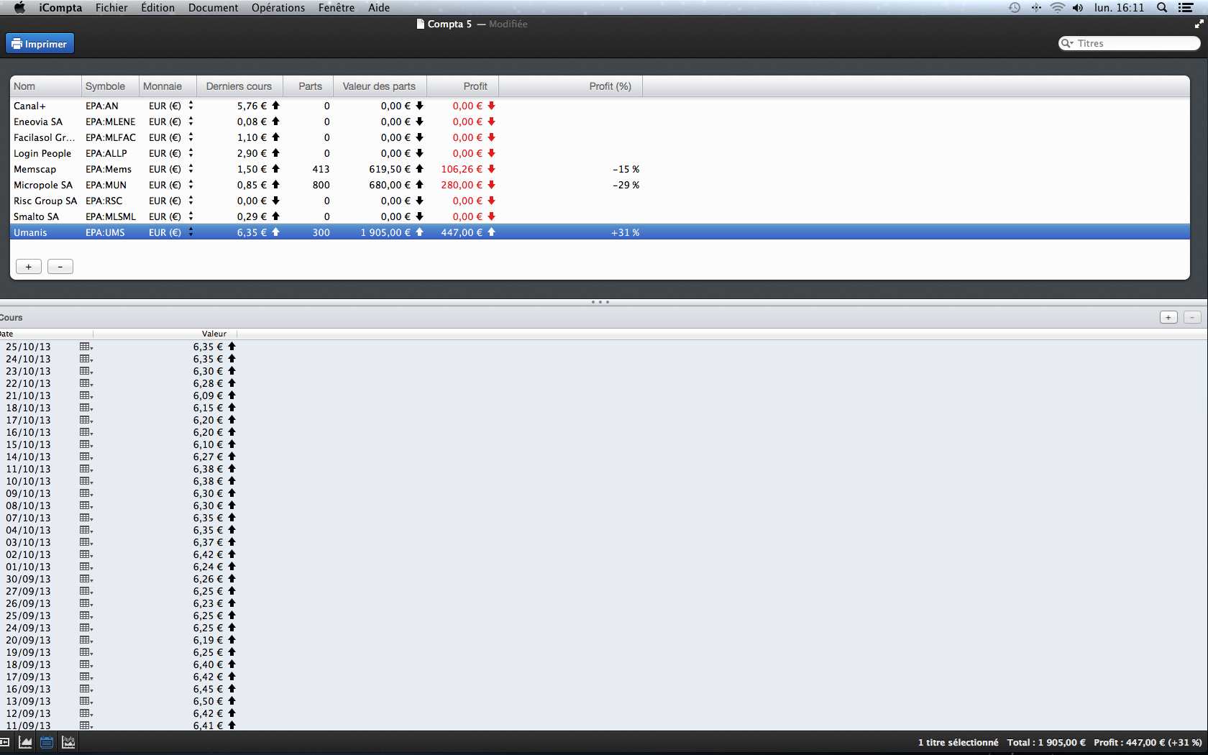Remove selected security with the minus button
Image resolution: width=1208 pixels, height=755 pixels.
click(60, 267)
